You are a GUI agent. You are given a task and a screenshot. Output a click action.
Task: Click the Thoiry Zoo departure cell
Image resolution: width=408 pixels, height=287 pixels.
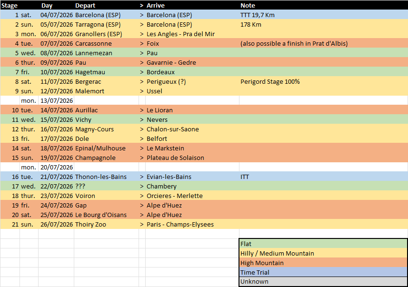[x=90, y=224]
